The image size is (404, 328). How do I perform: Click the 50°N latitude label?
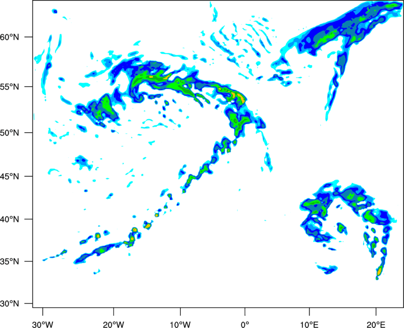(10, 133)
